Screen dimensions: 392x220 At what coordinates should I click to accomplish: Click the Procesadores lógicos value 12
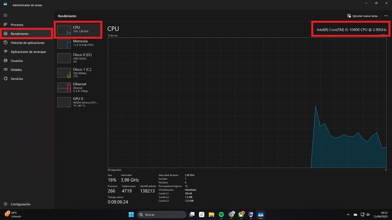186,186
